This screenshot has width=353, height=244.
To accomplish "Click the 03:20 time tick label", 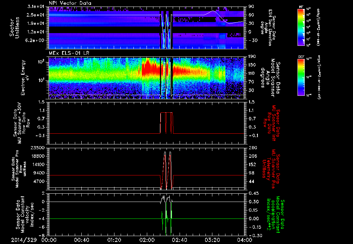I will pos(212,240).
